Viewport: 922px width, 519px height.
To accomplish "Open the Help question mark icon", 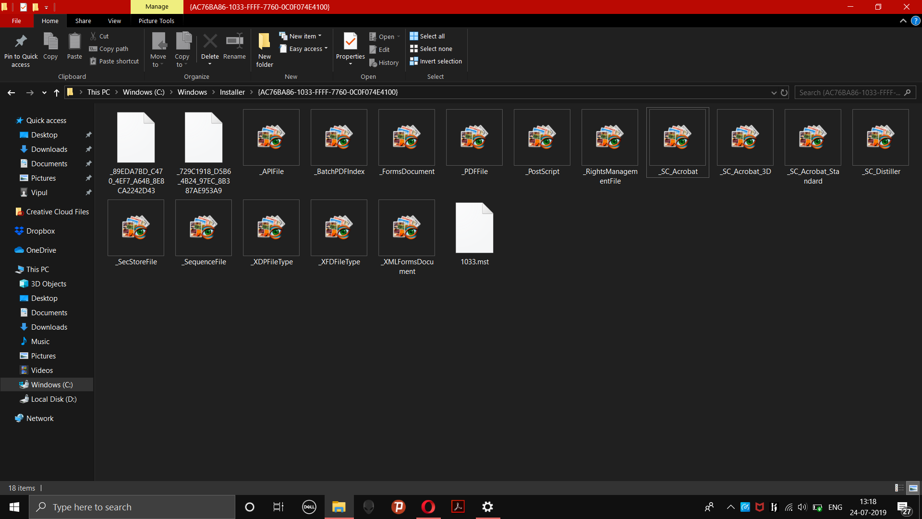I will (915, 21).
